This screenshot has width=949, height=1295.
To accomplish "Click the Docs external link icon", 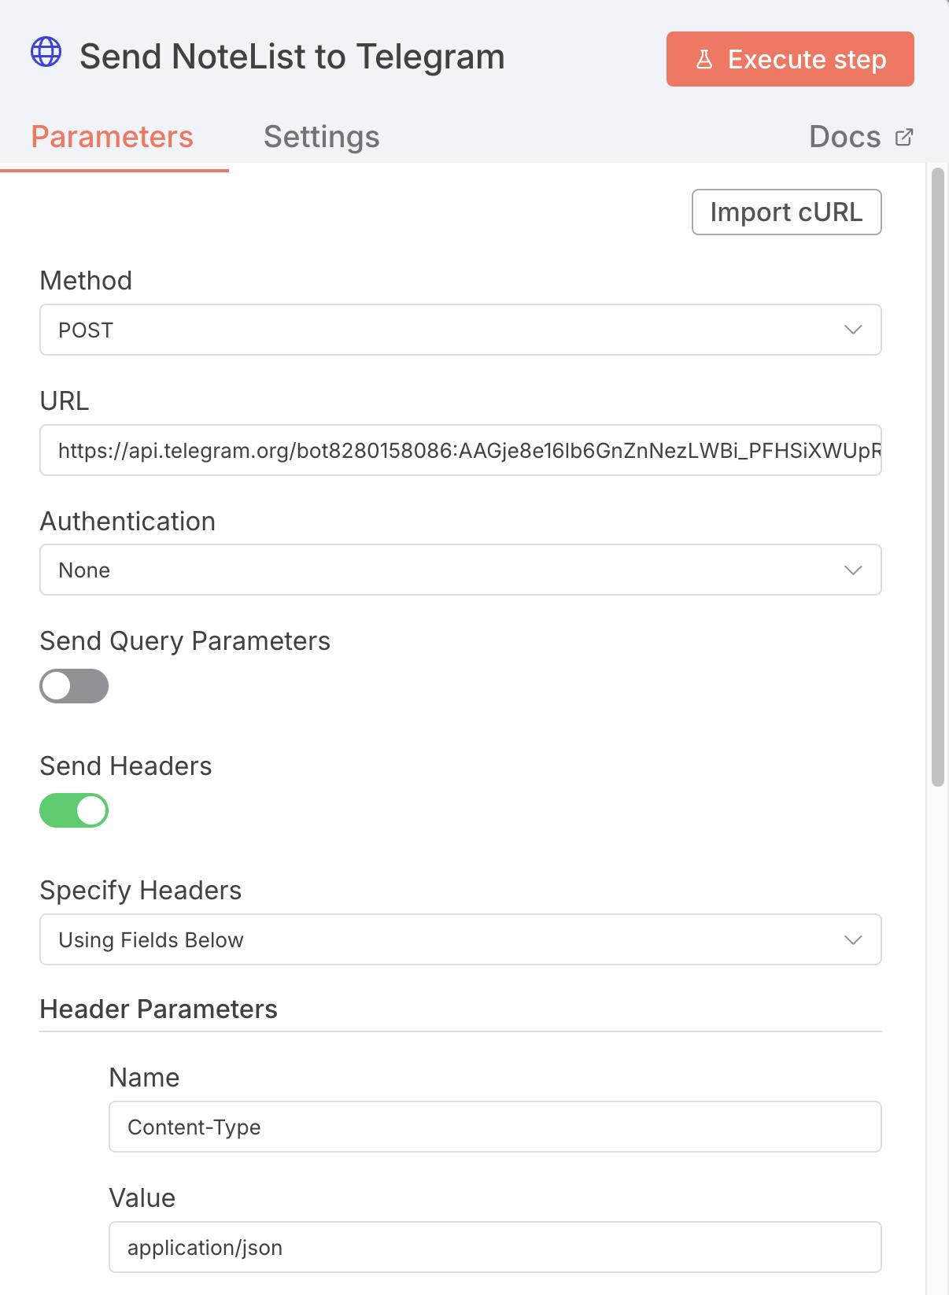I will coord(904,137).
